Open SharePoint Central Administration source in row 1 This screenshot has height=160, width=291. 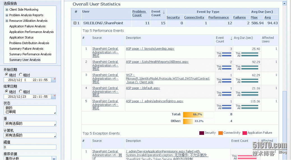105,52
